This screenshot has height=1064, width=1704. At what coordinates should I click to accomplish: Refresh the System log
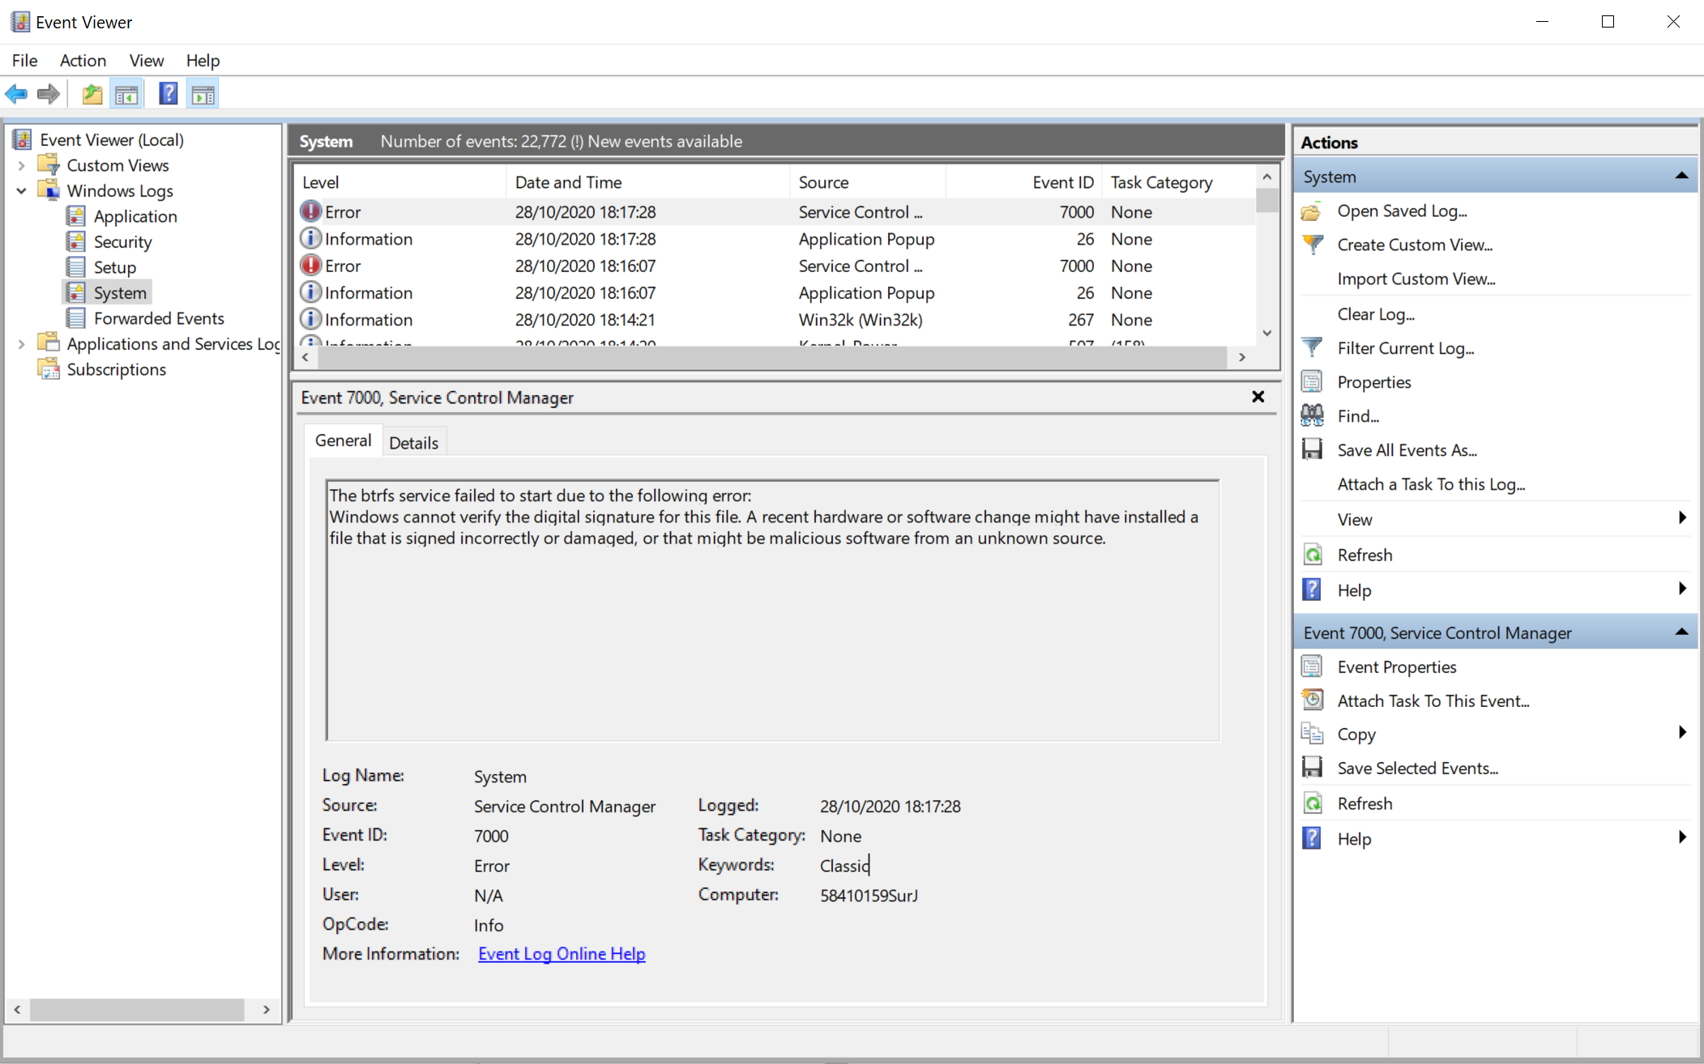(x=1364, y=555)
